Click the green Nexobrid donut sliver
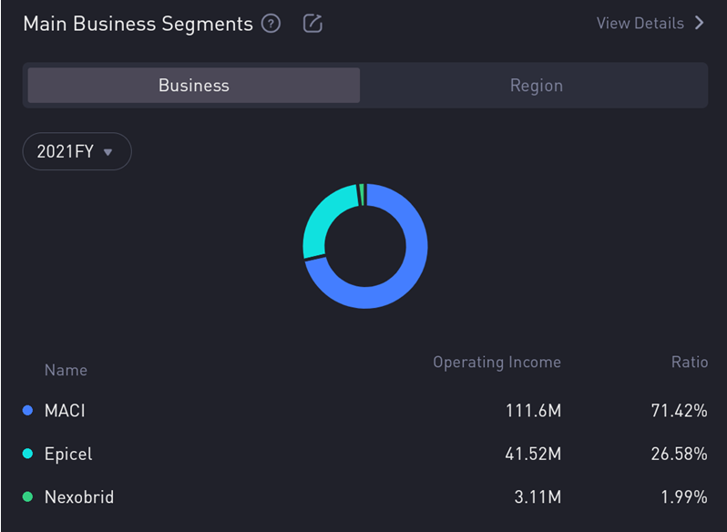 click(x=362, y=193)
